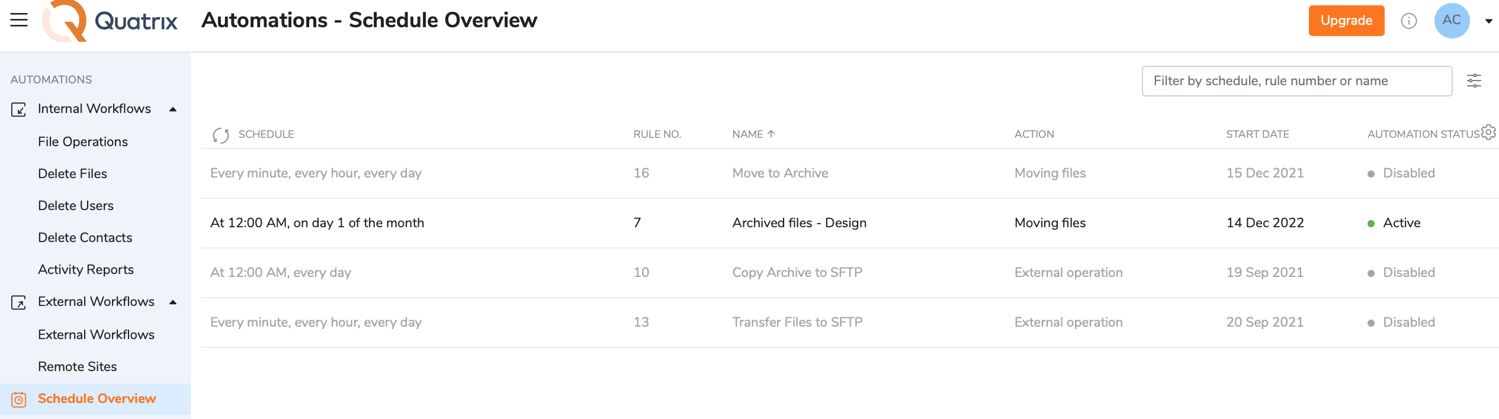
Task: Click the AC user avatar
Action: point(1451,21)
